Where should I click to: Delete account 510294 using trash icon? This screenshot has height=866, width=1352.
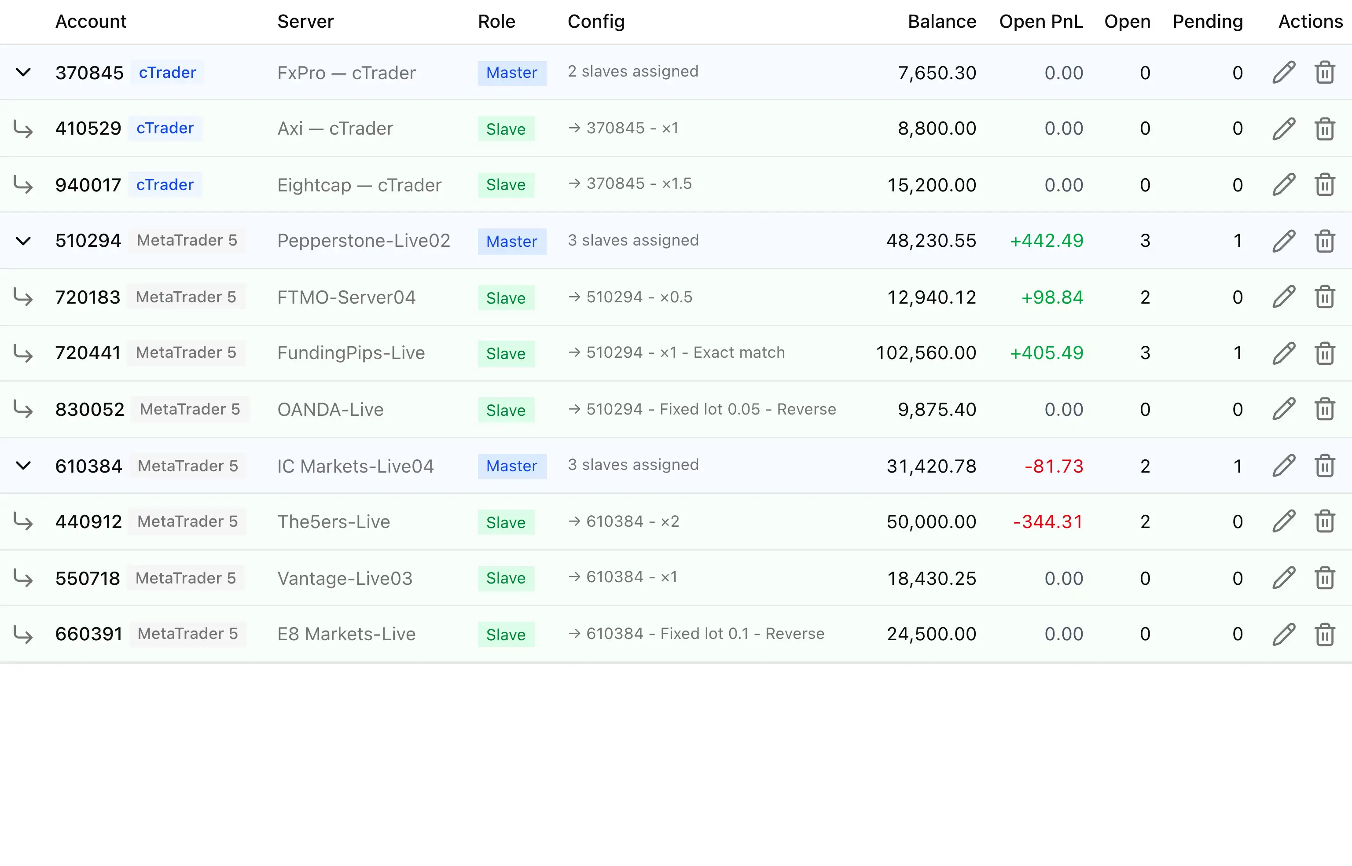pos(1325,241)
